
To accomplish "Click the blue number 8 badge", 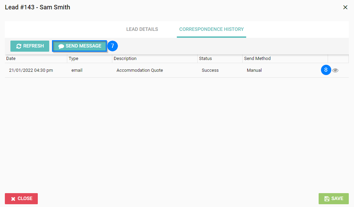I will 326,70.
